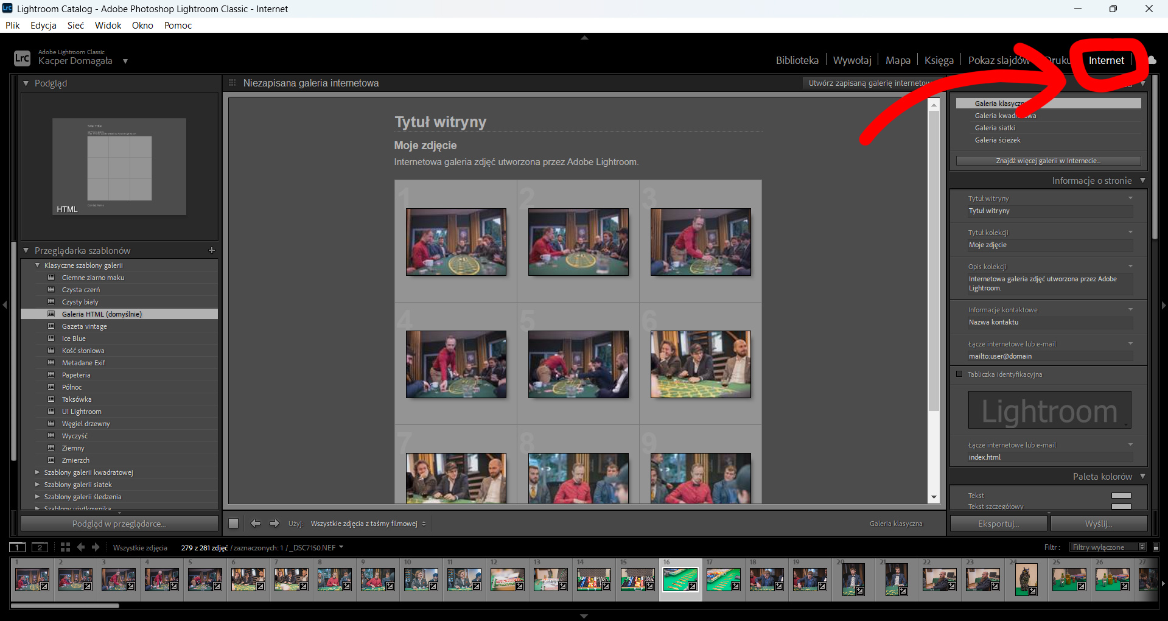Click Wyślij button
This screenshot has height=621, width=1168.
tap(1099, 524)
